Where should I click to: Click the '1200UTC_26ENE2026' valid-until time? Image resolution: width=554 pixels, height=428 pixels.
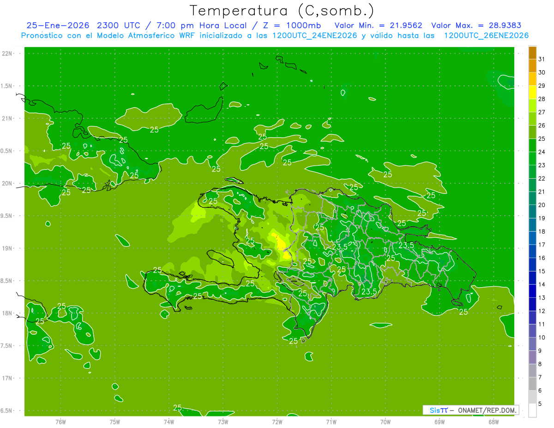pos(486,36)
